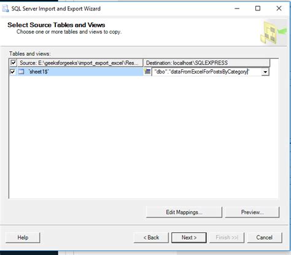The image size is (291, 255).
Task: Click the Source column header
Action: pyautogui.click(x=80, y=63)
